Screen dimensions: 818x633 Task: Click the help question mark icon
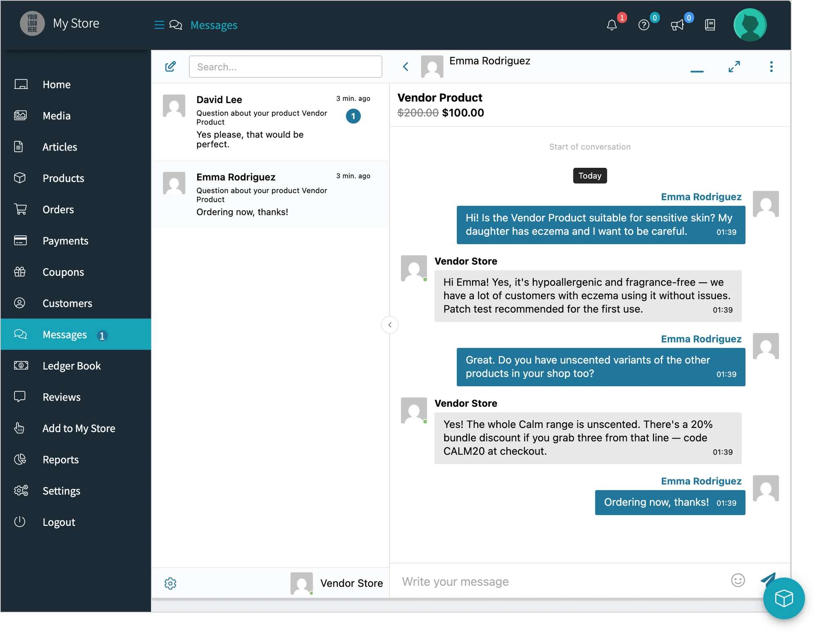pos(644,25)
